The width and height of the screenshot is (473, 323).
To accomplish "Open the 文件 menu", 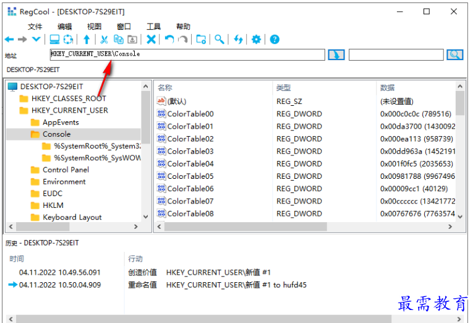I will (35, 27).
